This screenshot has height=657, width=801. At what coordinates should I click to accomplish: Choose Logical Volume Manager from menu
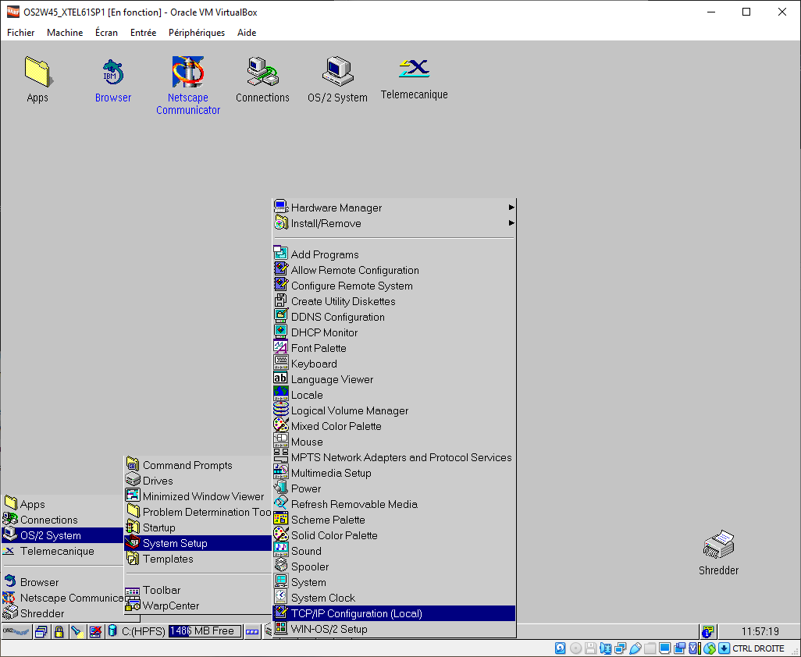pyautogui.click(x=349, y=410)
